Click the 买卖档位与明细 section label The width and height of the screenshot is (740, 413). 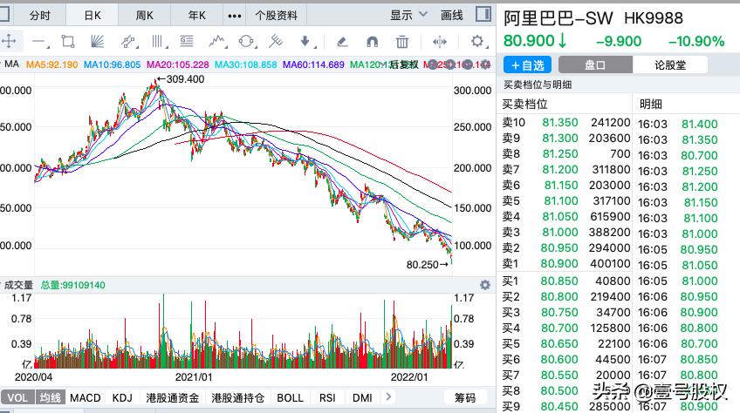pos(538,85)
